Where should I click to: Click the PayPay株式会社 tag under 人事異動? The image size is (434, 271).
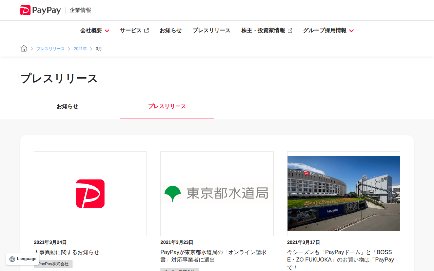coord(53,264)
